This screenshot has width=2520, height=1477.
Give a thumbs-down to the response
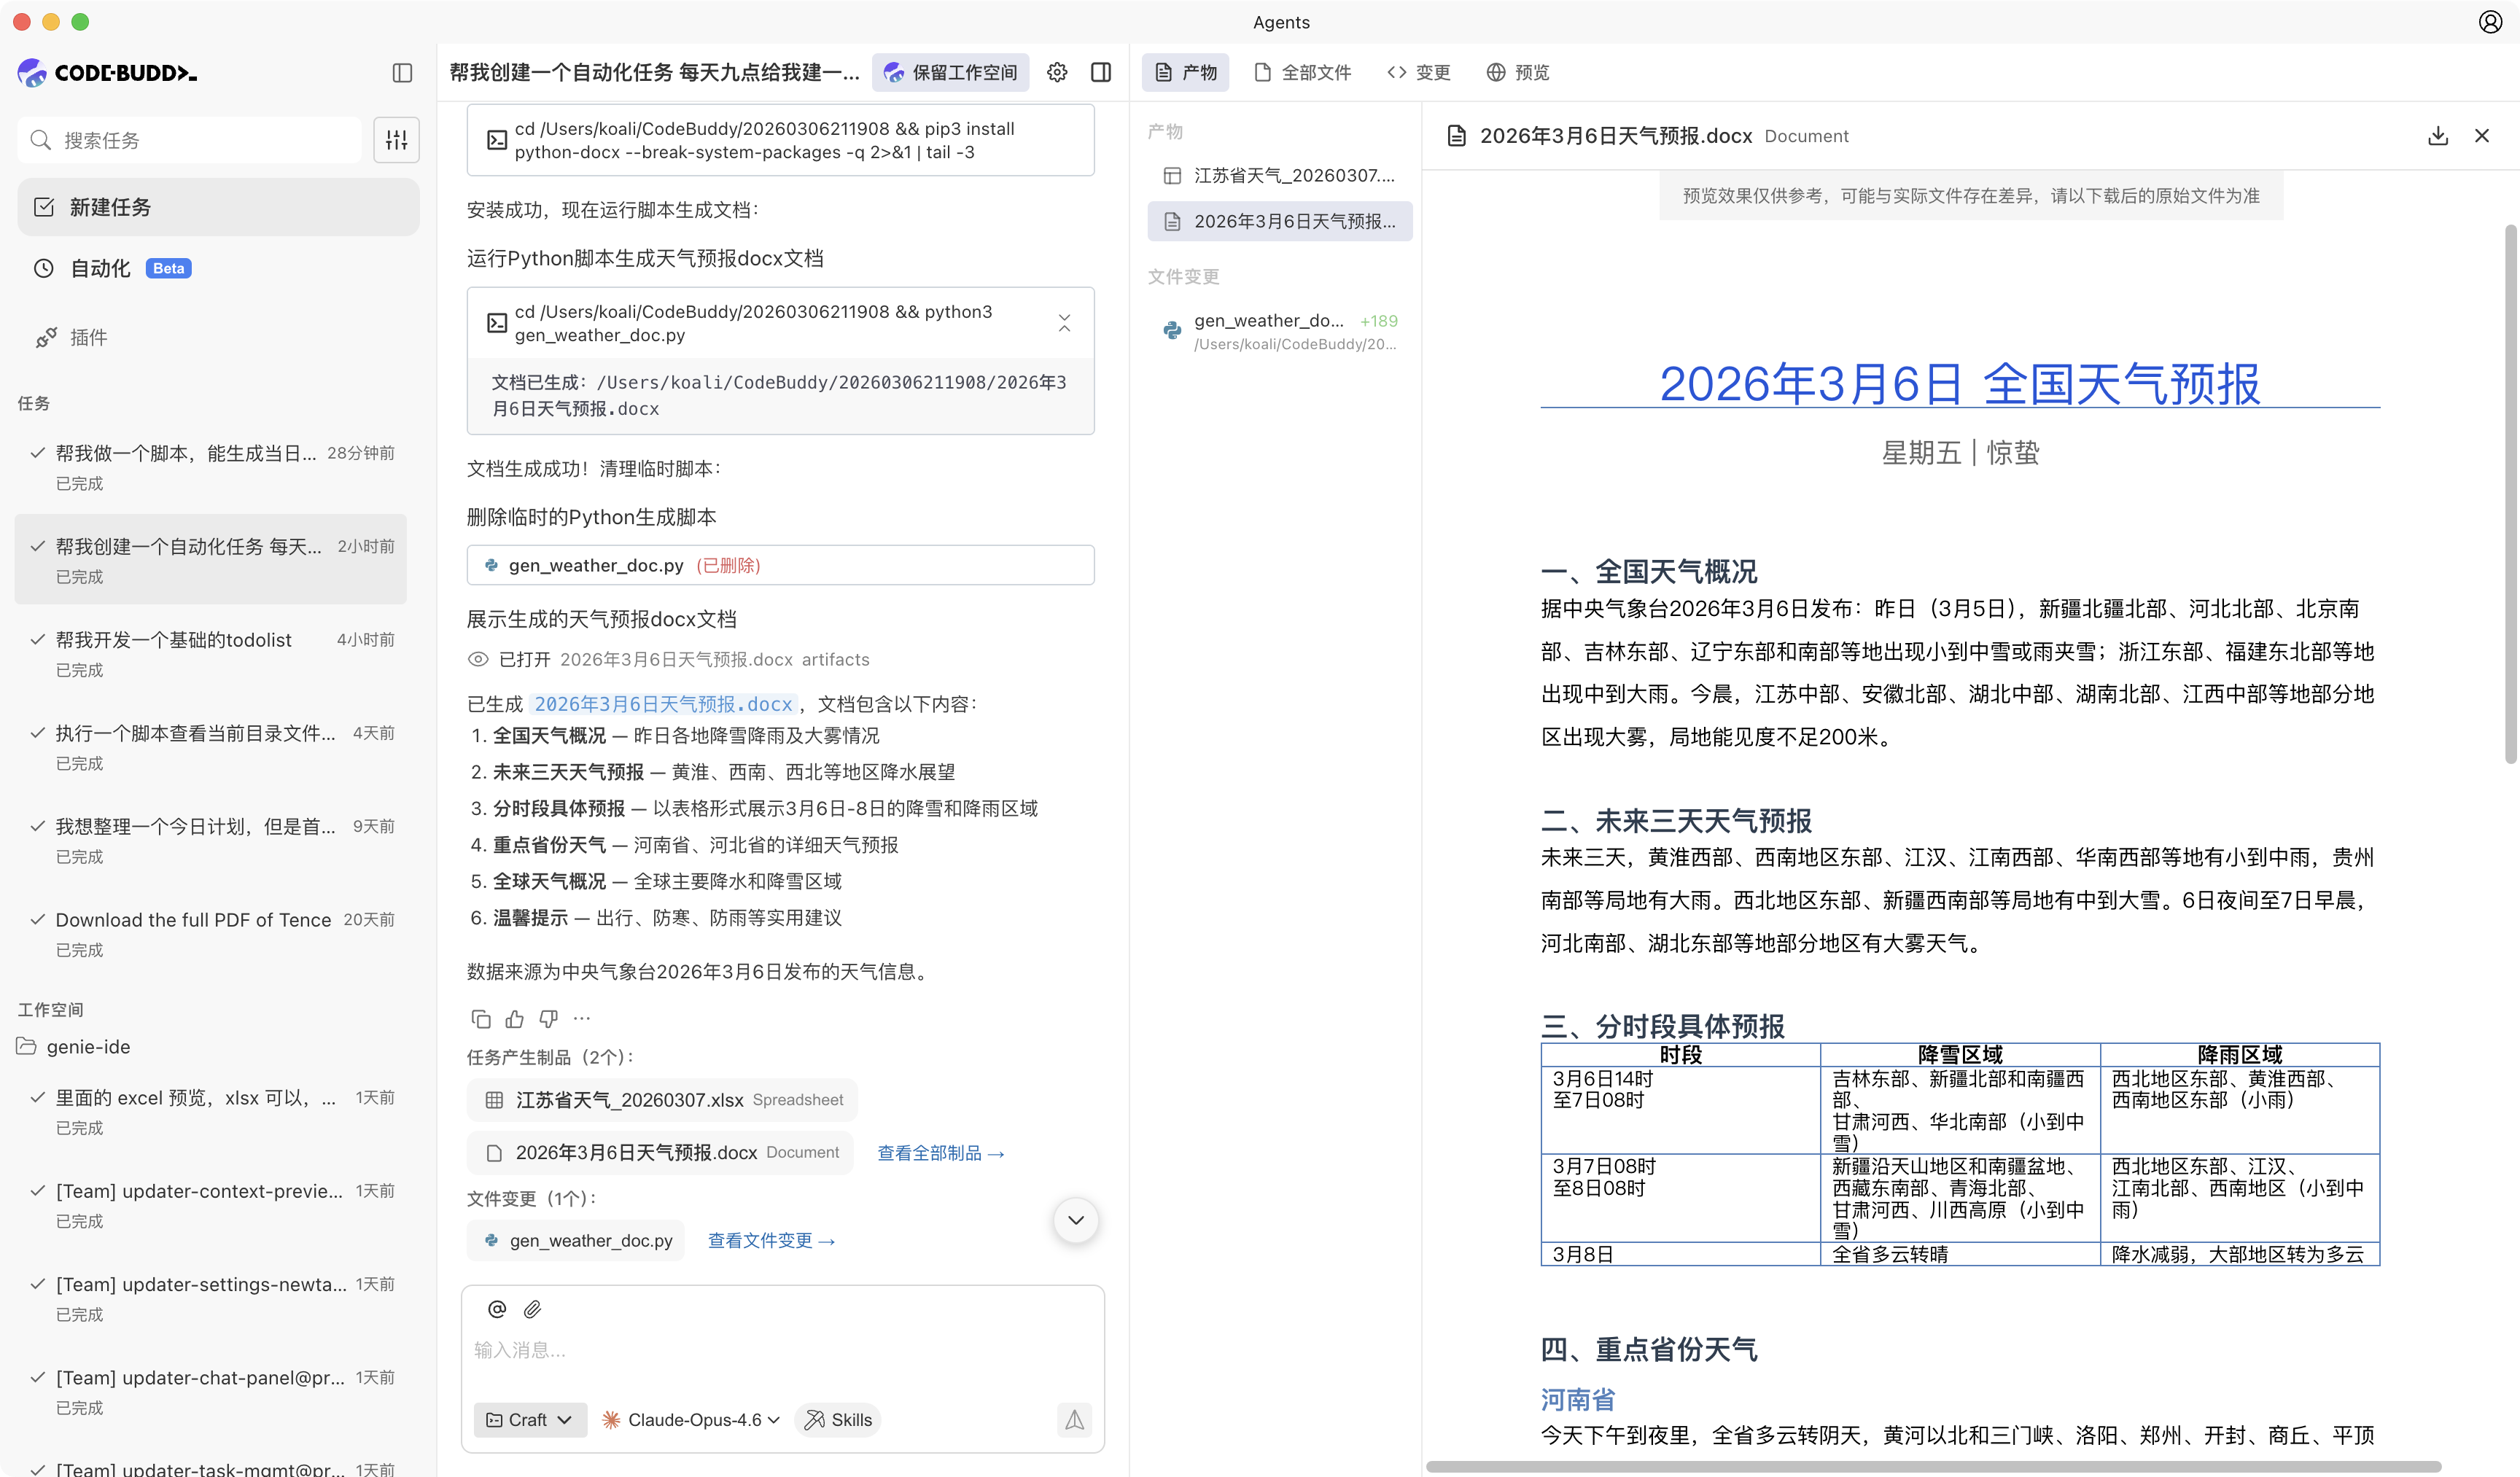(548, 1018)
